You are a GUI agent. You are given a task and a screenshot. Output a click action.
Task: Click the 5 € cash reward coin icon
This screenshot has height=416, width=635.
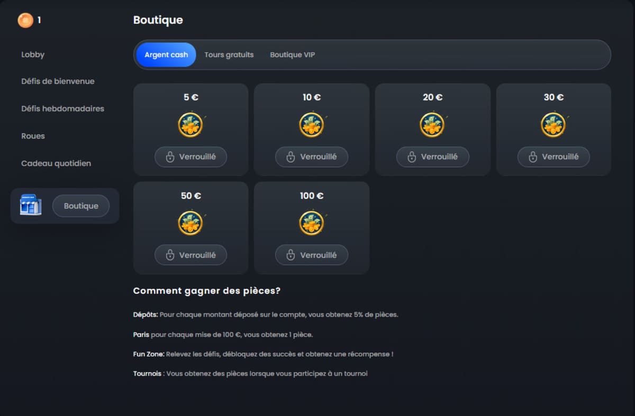coord(190,125)
